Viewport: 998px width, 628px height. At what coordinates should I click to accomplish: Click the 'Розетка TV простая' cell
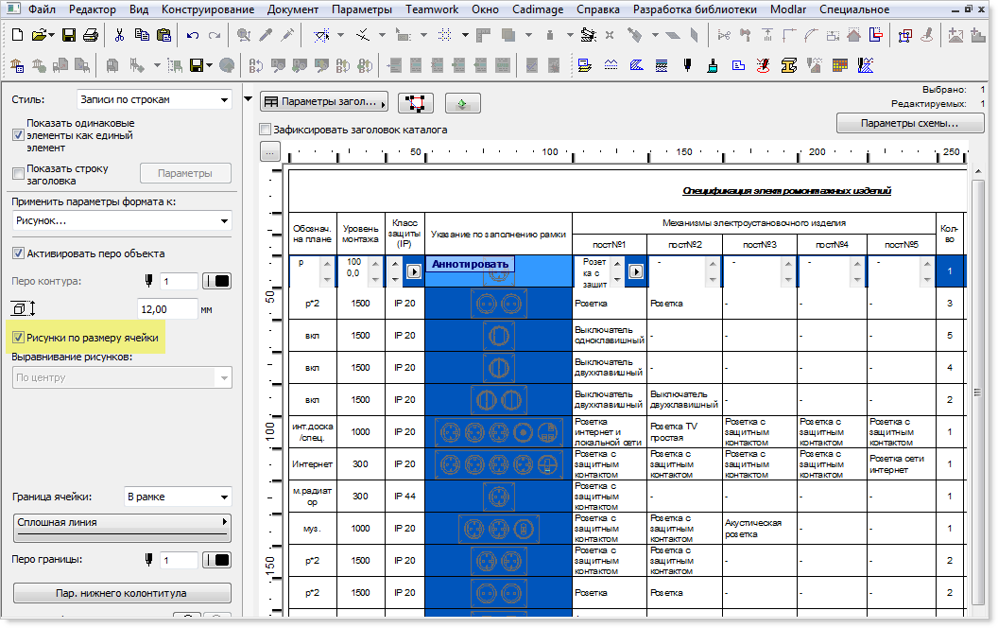tap(684, 432)
